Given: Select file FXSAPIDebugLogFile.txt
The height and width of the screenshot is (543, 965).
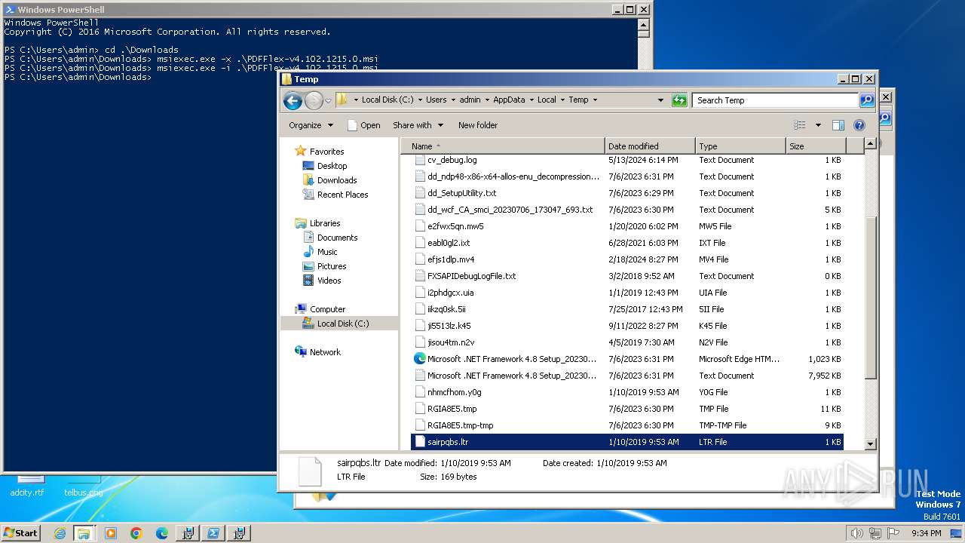Looking at the screenshot, I should [x=471, y=276].
